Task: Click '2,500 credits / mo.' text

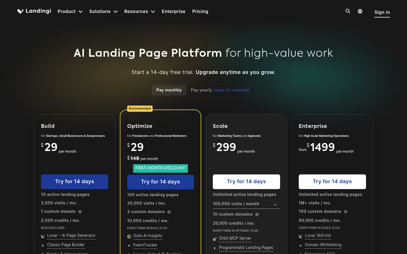Action: (x=60, y=220)
